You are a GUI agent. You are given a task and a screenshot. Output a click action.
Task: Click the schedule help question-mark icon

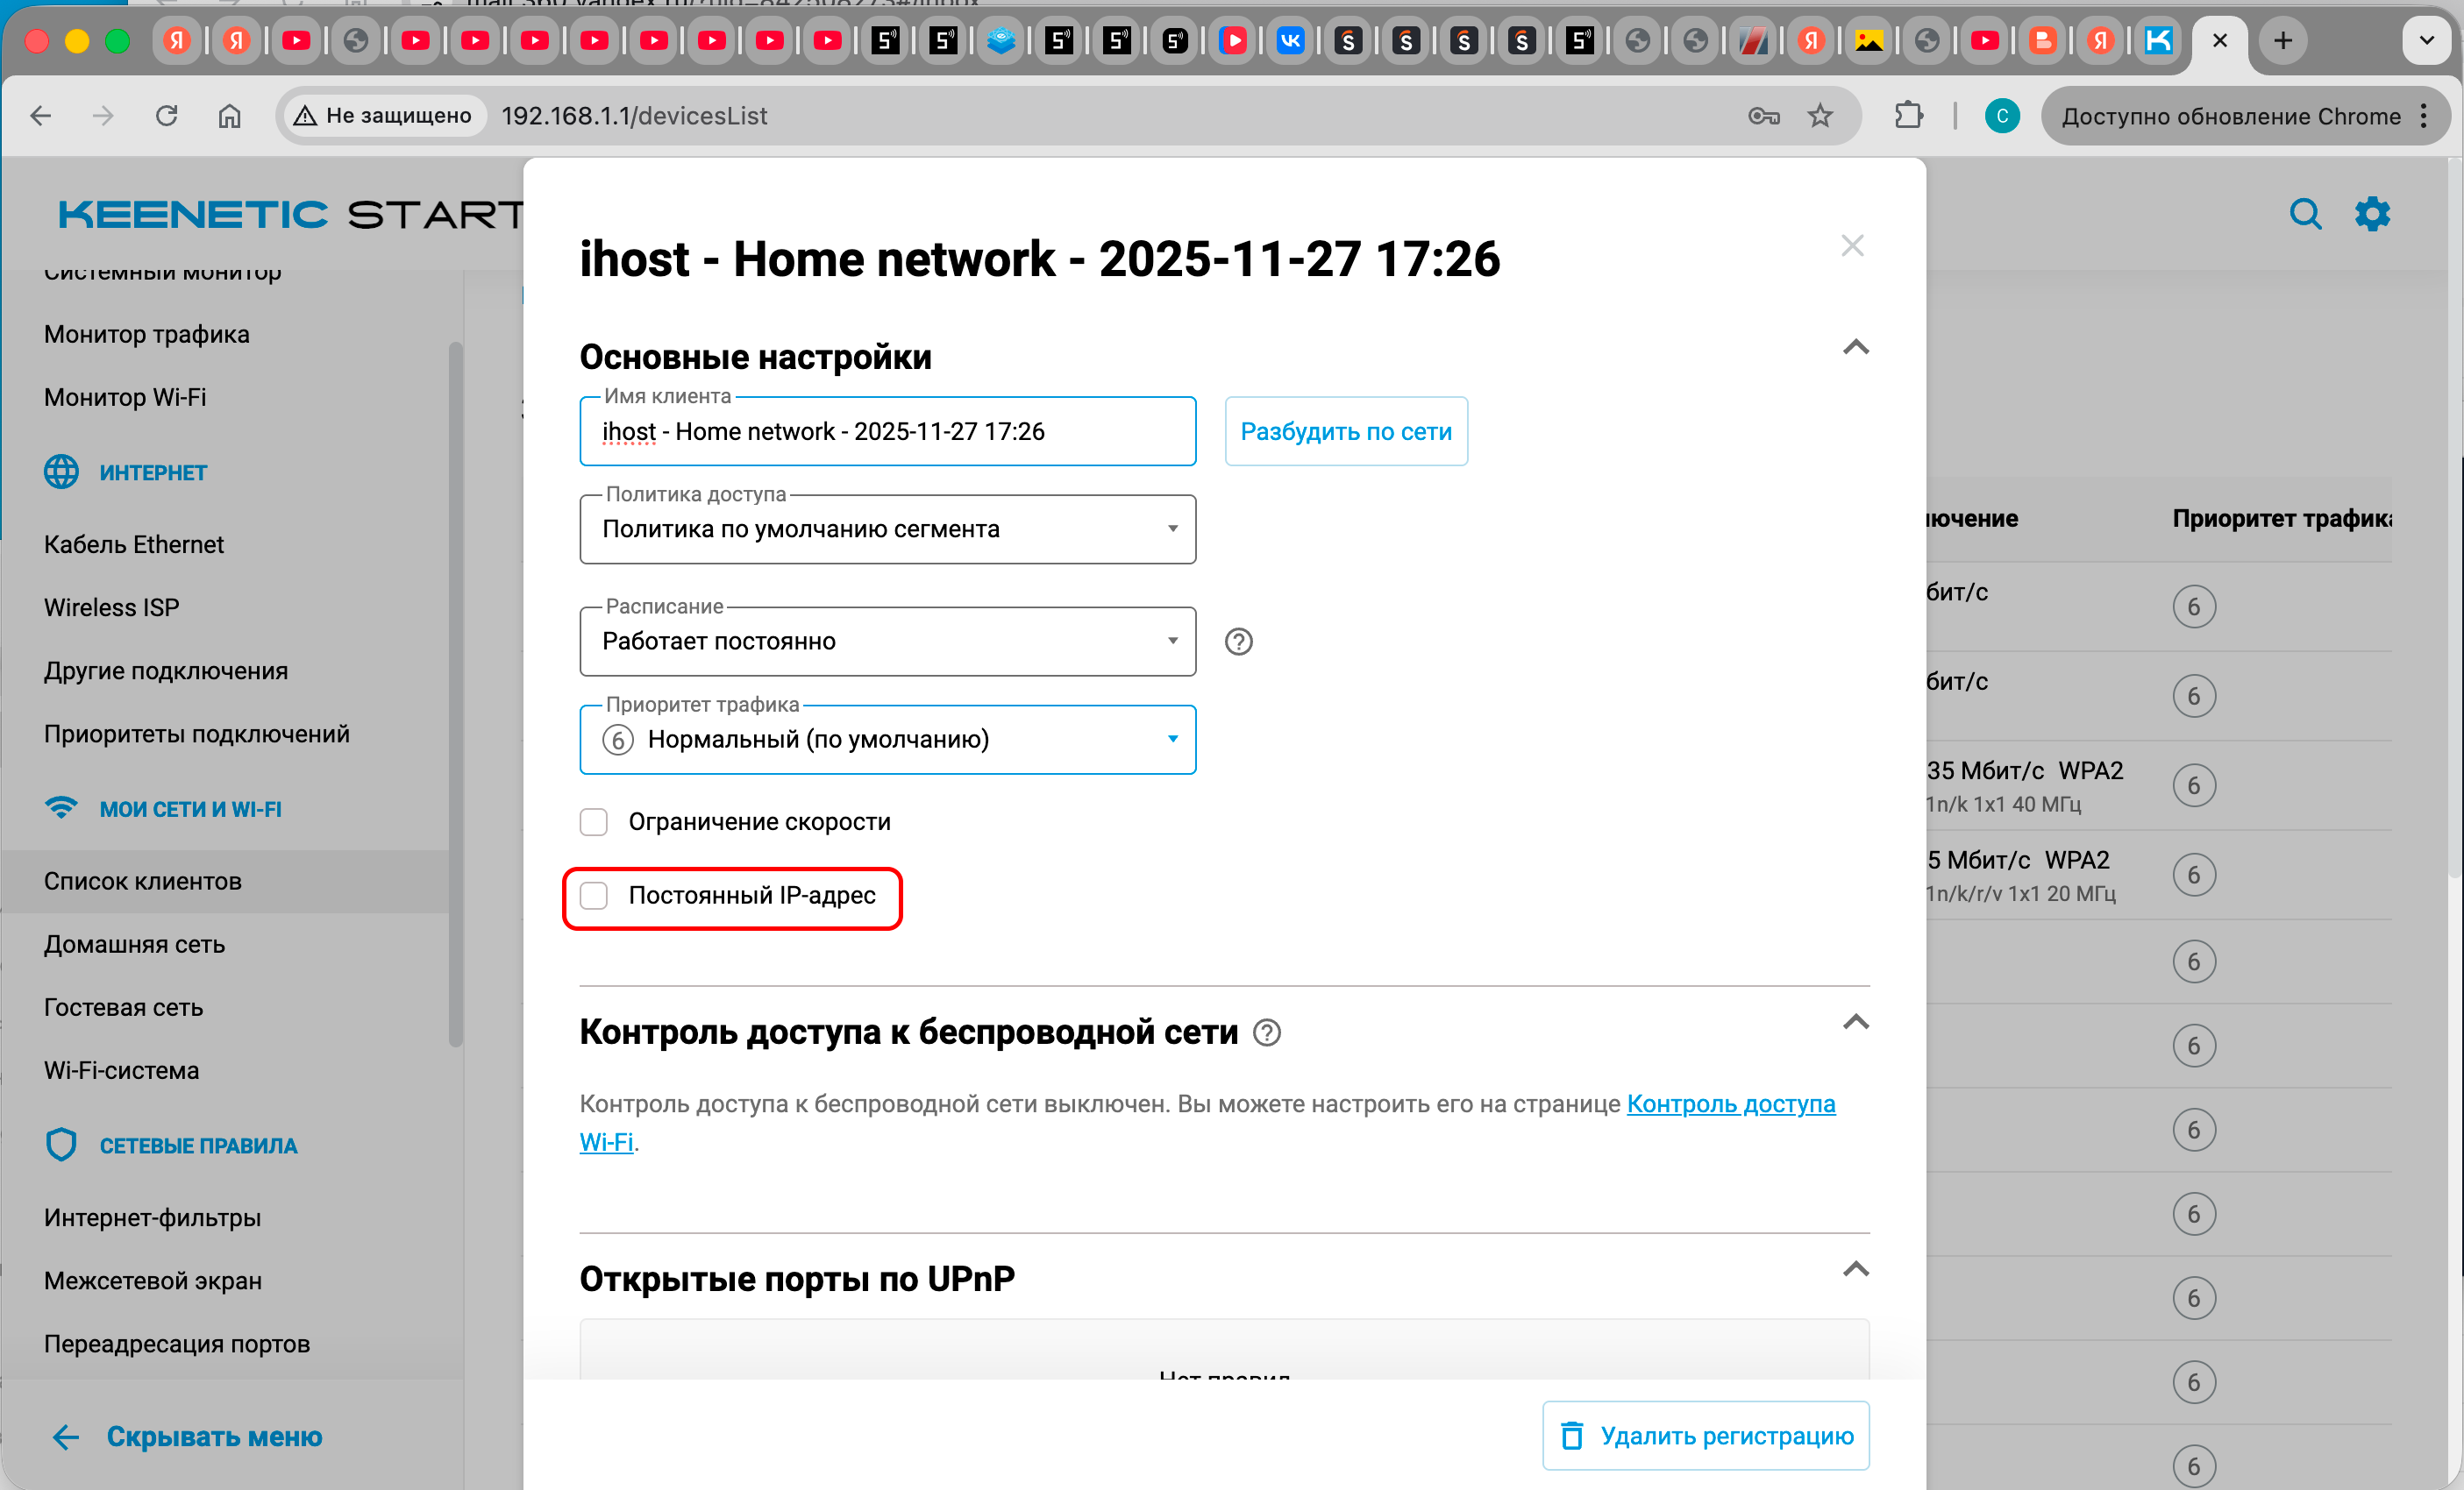coord(1238,641)
